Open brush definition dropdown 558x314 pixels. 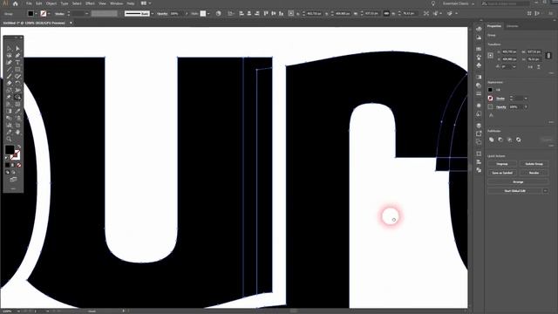[153, 14]
